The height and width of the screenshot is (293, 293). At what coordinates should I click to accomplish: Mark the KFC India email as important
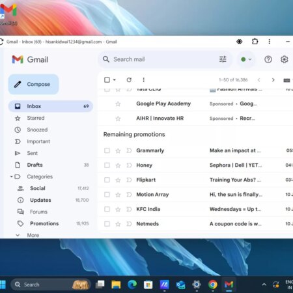[129, 209]
